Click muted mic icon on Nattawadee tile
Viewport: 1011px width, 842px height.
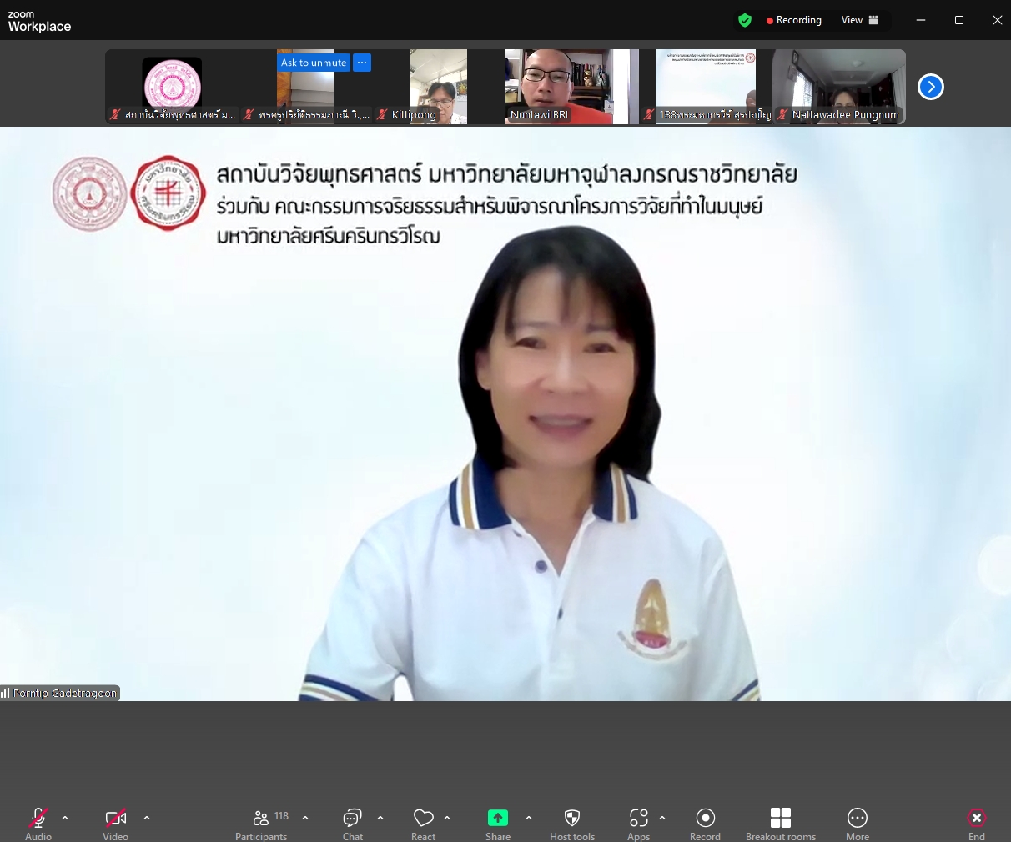click(782, 115)
